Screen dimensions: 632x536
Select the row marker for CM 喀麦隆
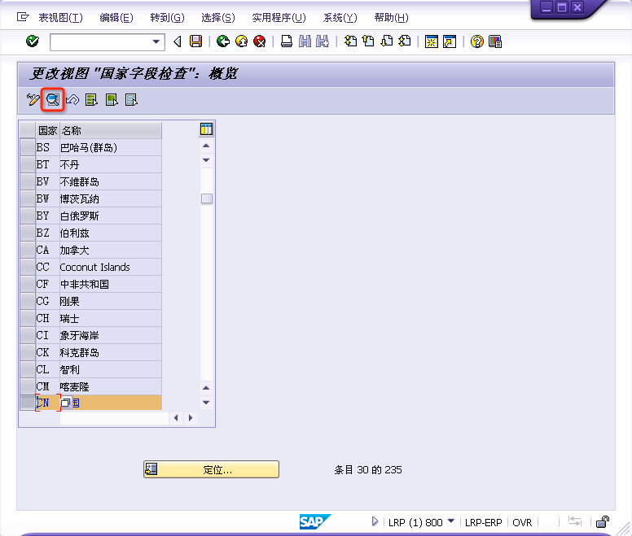coord(28,386)
